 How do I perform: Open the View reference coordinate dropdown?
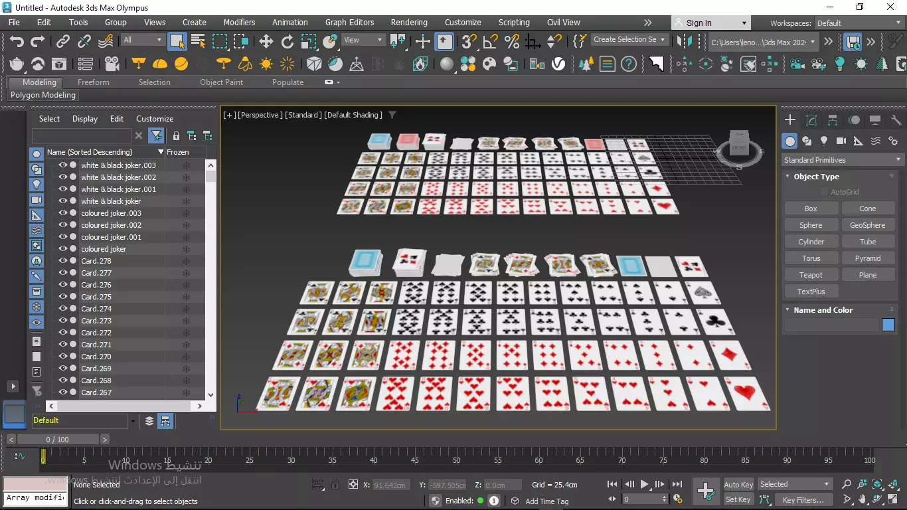pyautogui.click(x=363, y=40)
